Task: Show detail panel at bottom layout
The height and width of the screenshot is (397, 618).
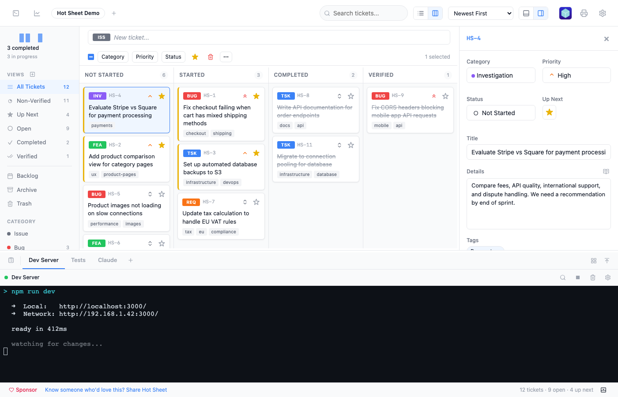Action: [x=526, y=13]
